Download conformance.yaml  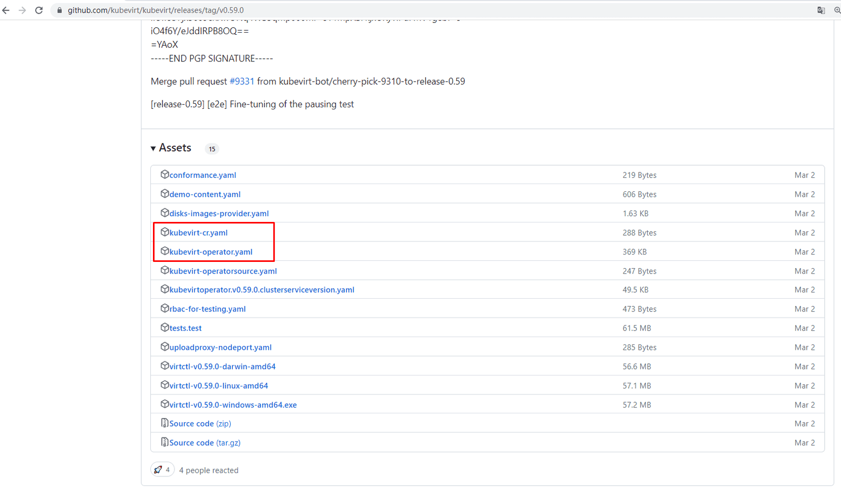(x=203, y=175)
